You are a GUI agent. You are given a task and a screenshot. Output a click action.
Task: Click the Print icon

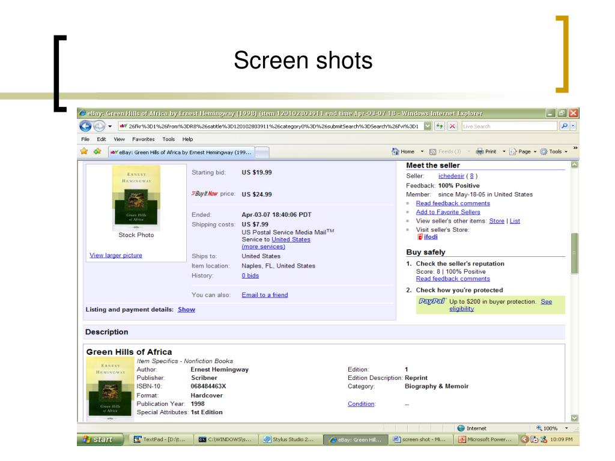479,151
